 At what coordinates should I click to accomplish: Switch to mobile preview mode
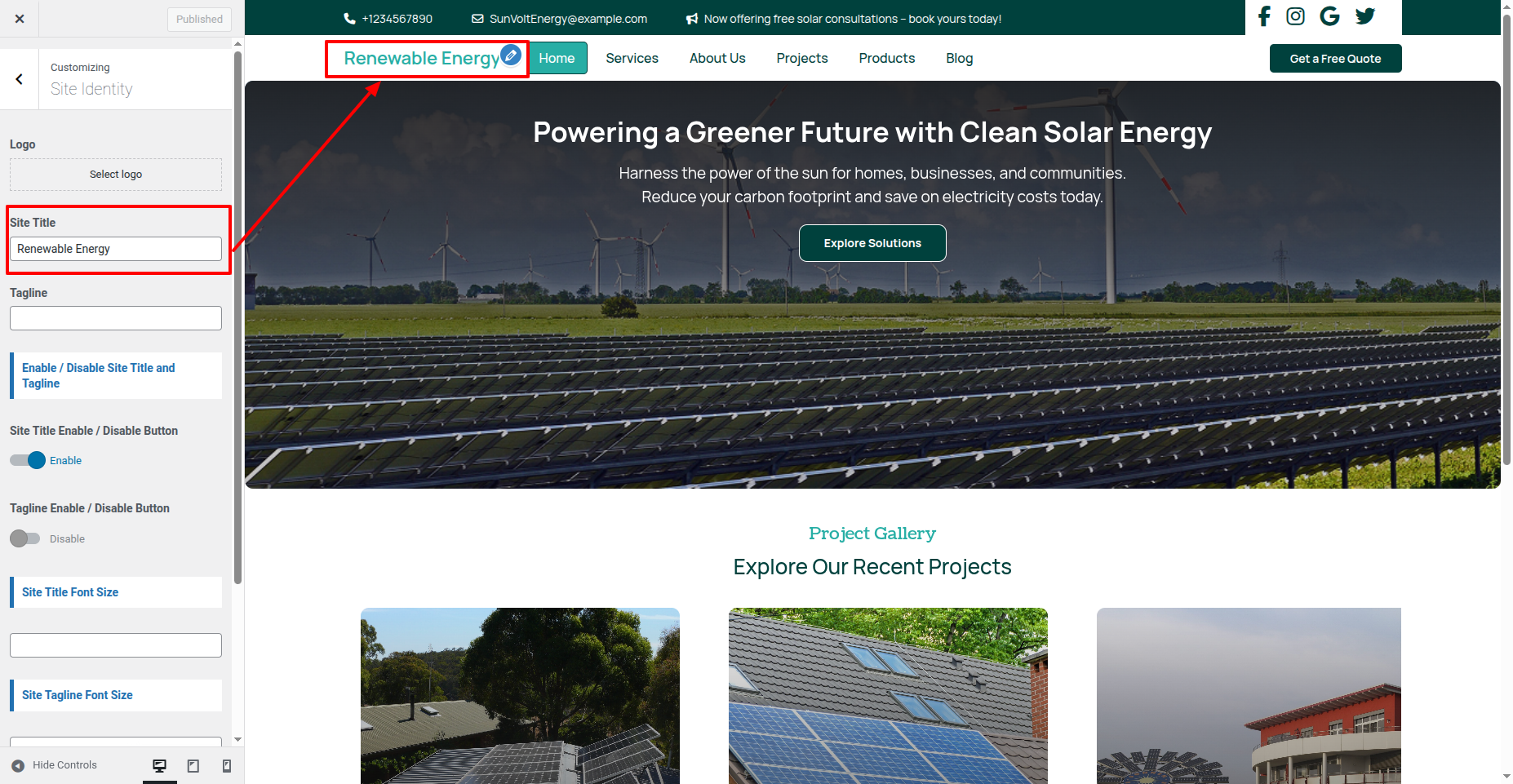(x=227, y=765)
